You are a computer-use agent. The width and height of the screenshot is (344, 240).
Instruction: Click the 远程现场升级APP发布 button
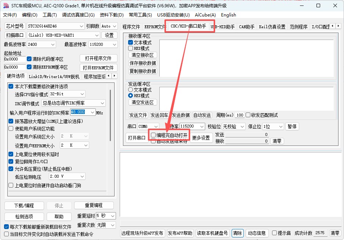pyautogui.click(x=142, y=233)
